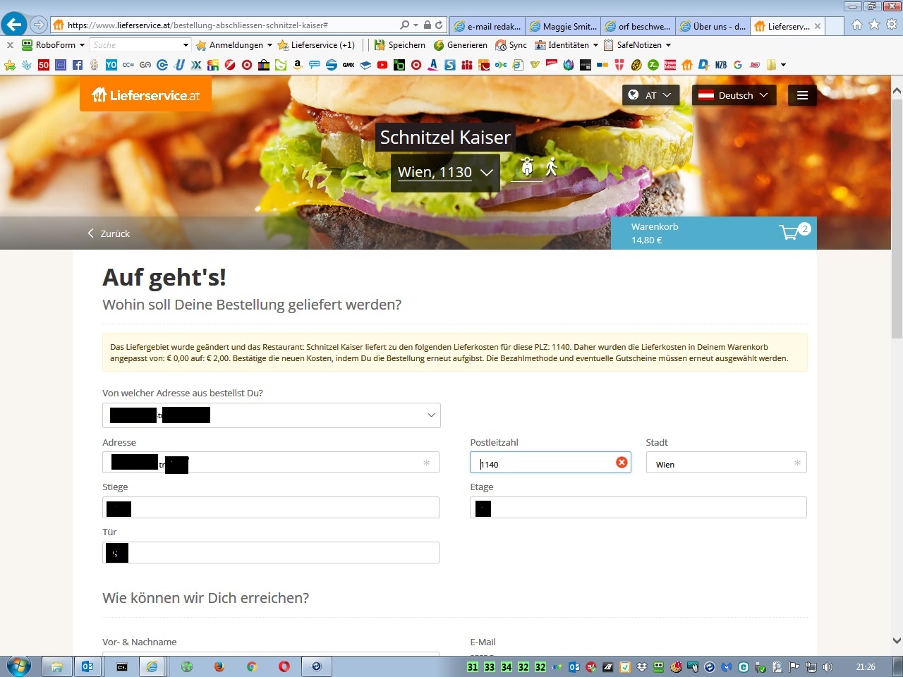Open browser settings gear icon
This screenshot has height=677, width=903.
tap(892, 25)
